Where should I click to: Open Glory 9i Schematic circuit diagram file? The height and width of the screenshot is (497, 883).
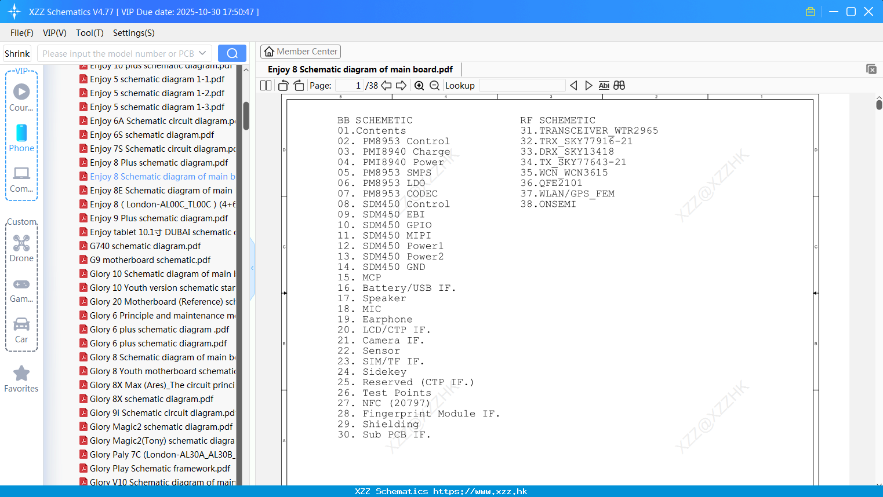click(x=157, y=413)
